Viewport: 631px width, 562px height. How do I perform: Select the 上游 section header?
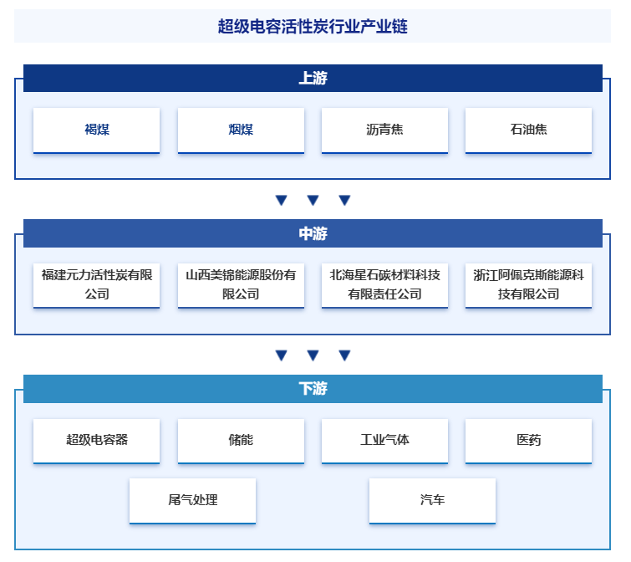313,78
